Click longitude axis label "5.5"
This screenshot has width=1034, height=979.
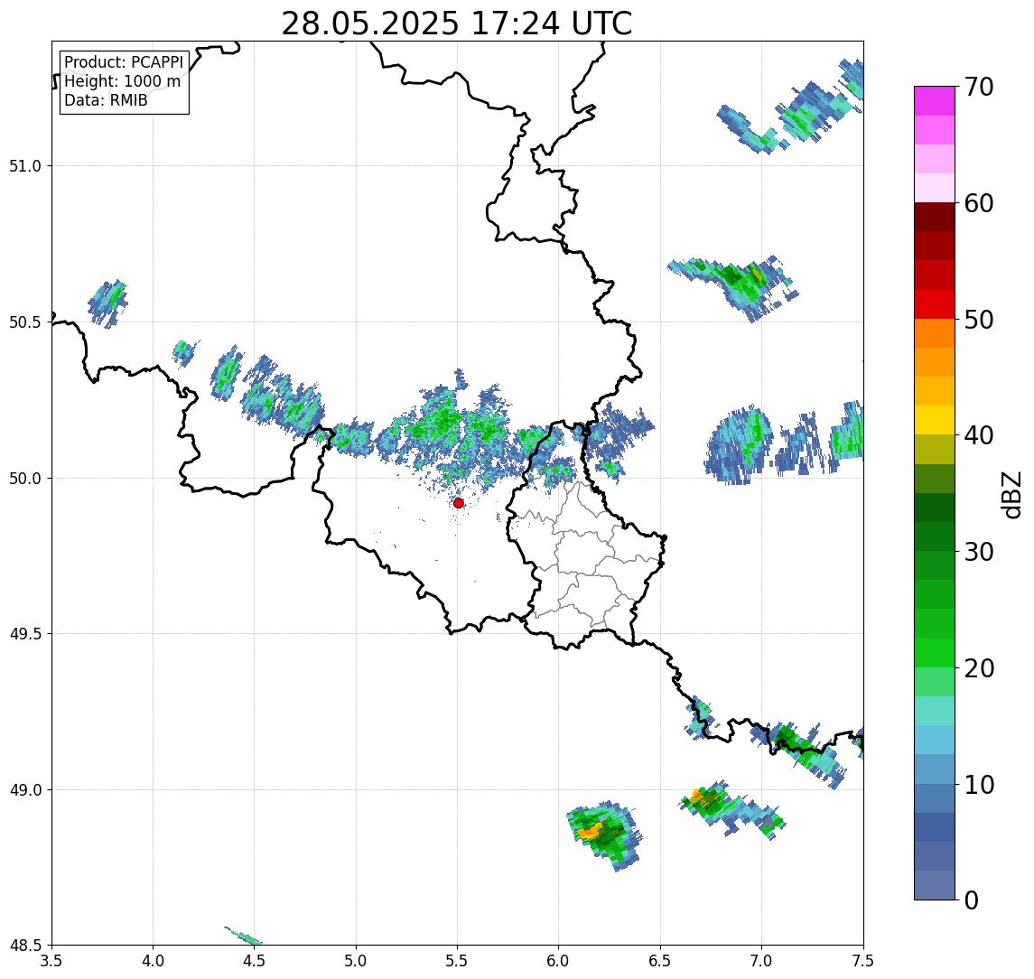(x=458, y=960)
